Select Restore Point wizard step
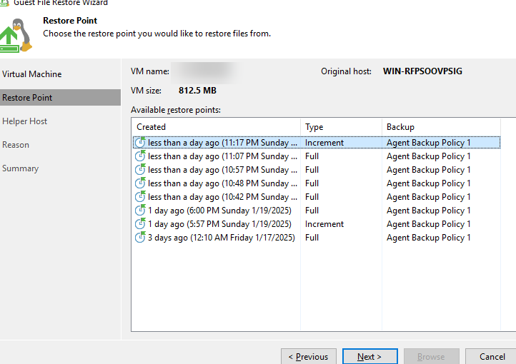This screenshot has width=516, height=364. [27, 98]
